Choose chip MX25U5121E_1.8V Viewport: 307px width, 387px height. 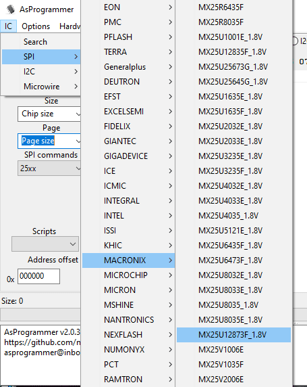coord(233,230)
